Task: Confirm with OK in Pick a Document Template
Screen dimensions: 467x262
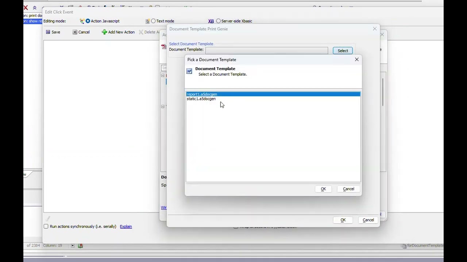Action: tap(323, 189)
